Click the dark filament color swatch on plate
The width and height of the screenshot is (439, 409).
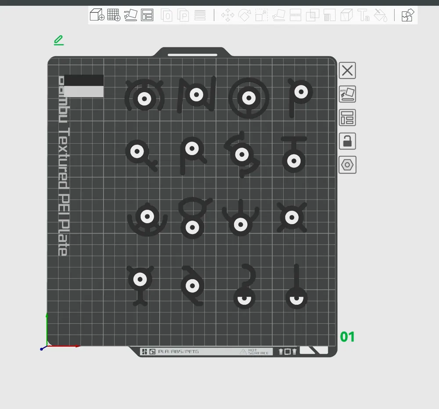(x=84, y=80)
